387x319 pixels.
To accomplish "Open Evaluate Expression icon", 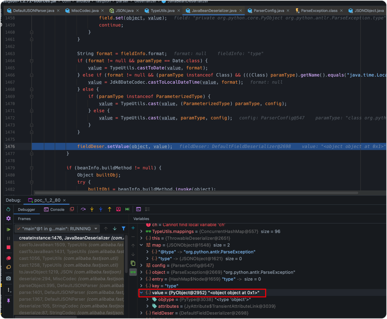I will [x=139, y=209].
